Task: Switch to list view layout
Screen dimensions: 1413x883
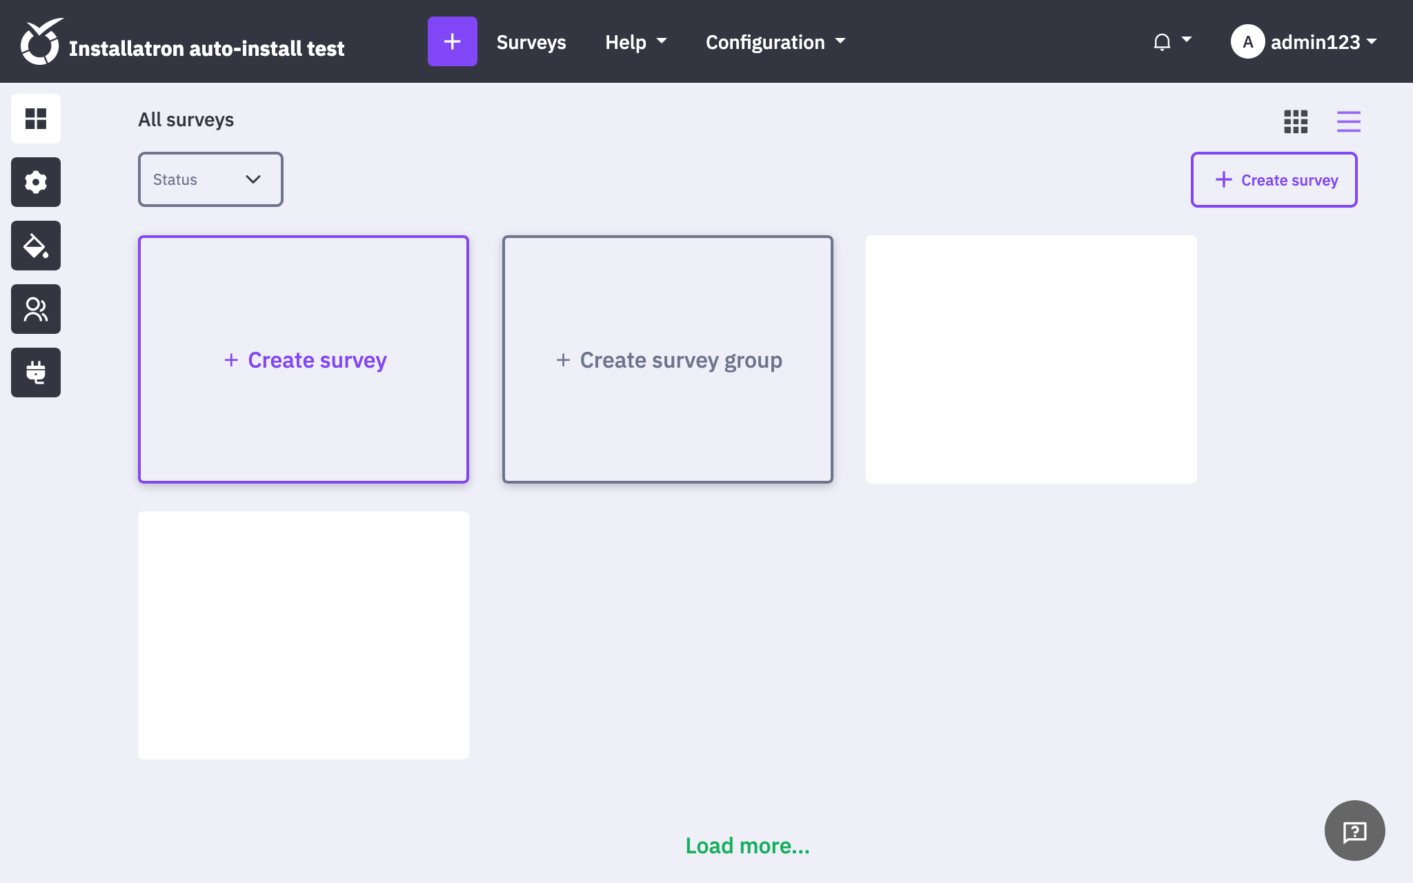Action: pyautogui.click(x=1348, y=121)
